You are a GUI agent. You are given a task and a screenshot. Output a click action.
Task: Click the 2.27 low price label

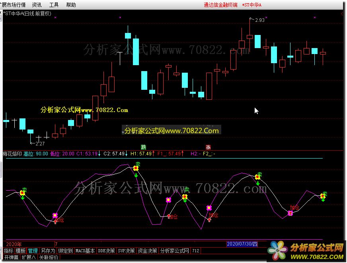[40, 144]
